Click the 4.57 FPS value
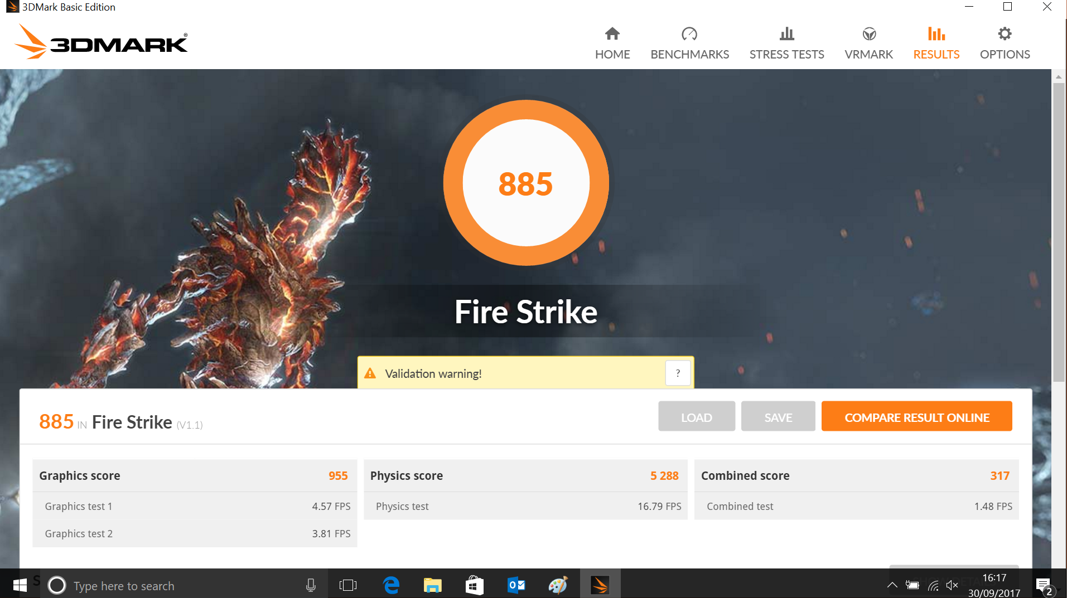The height and width of the screenshot is (598, 1067). [331, 506]
